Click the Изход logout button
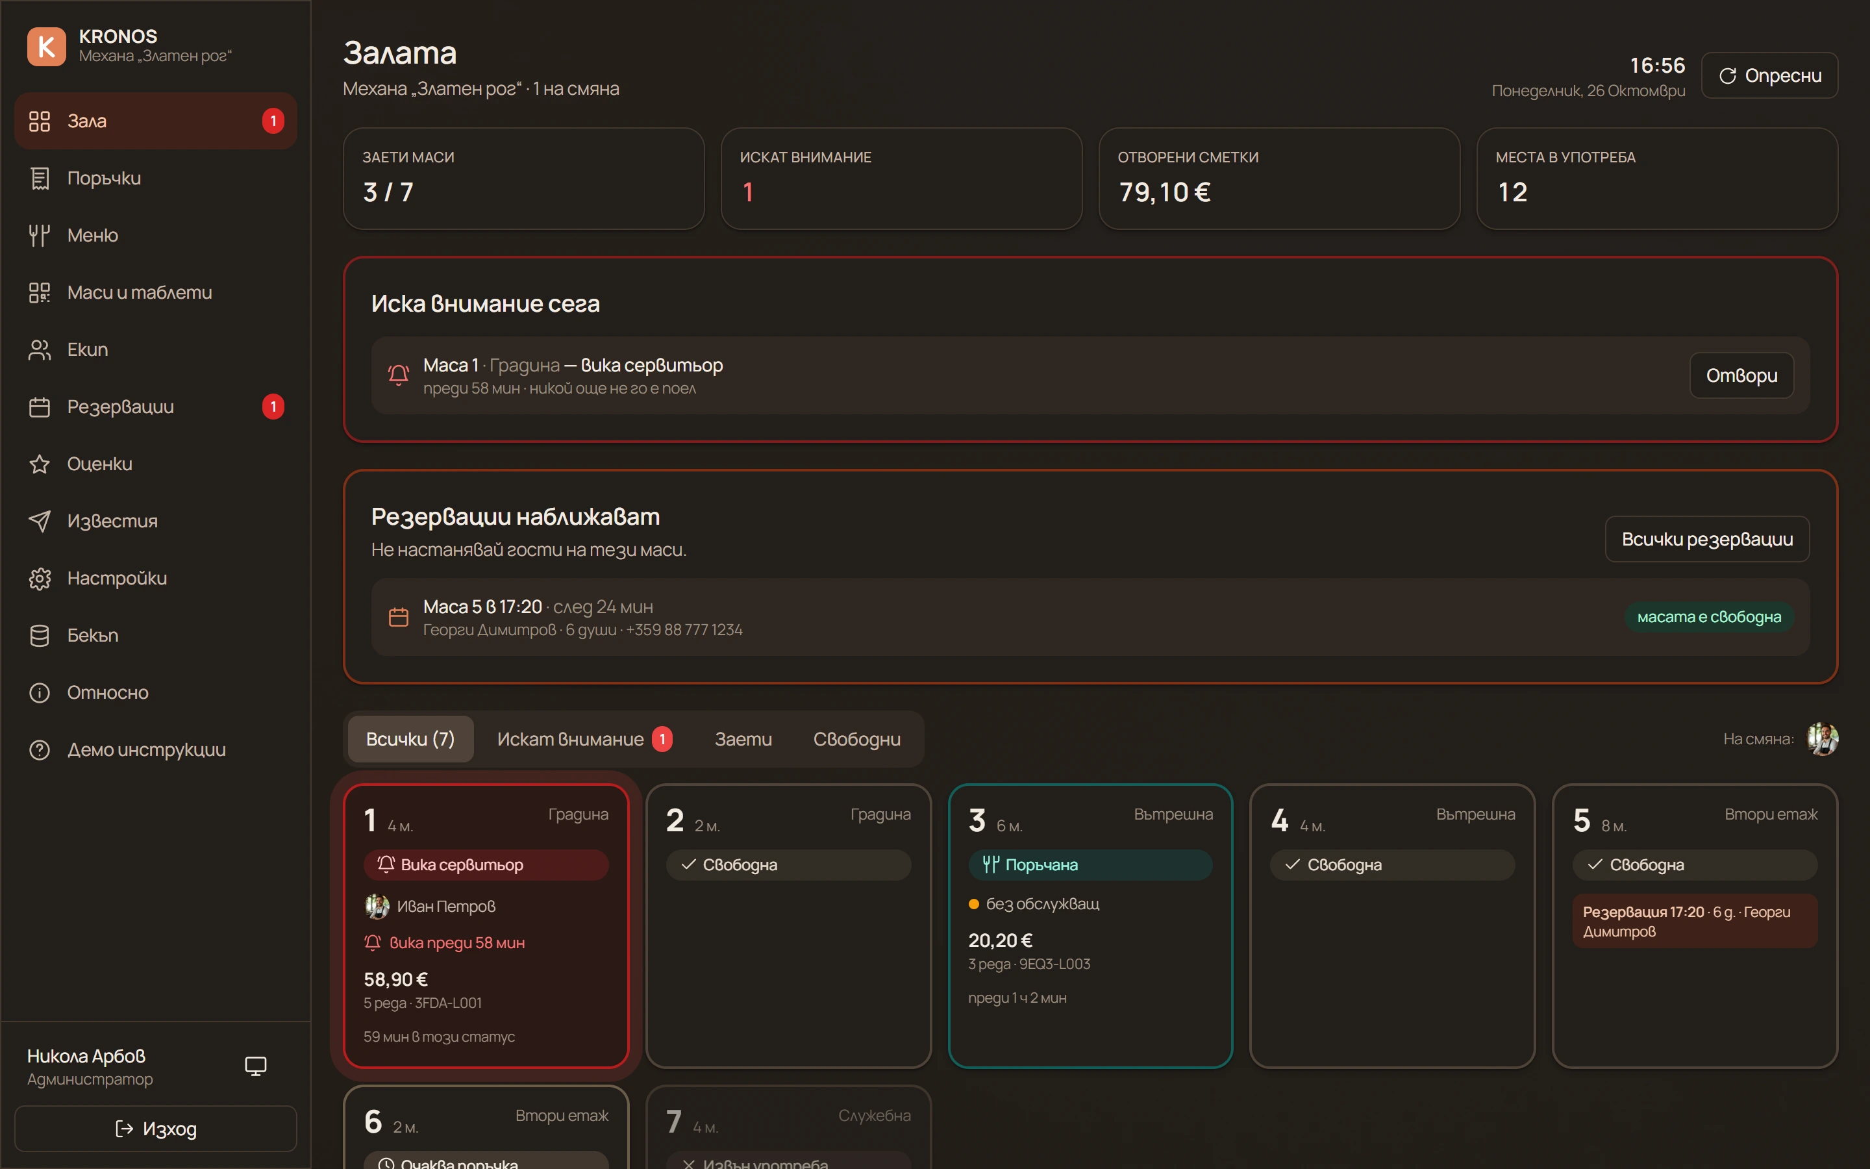 pyautogui.click(x=156, y=1129)
